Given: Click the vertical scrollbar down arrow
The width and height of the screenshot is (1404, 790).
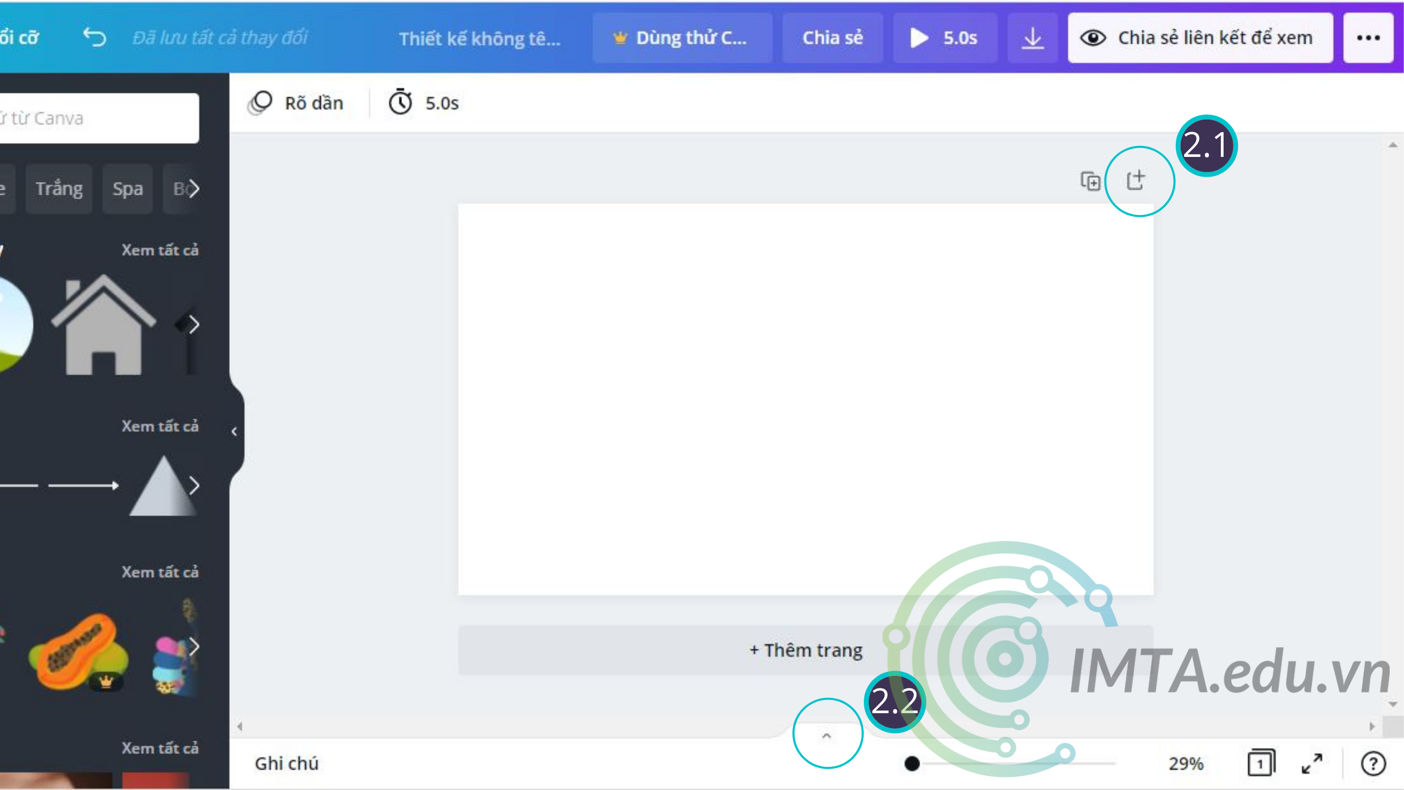Looking at the screenshot, I should tap(1393, 704).
